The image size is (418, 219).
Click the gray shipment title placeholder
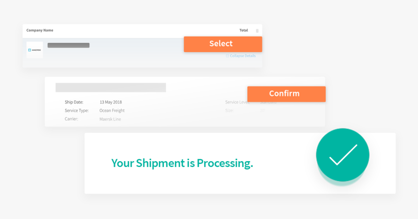110,88
